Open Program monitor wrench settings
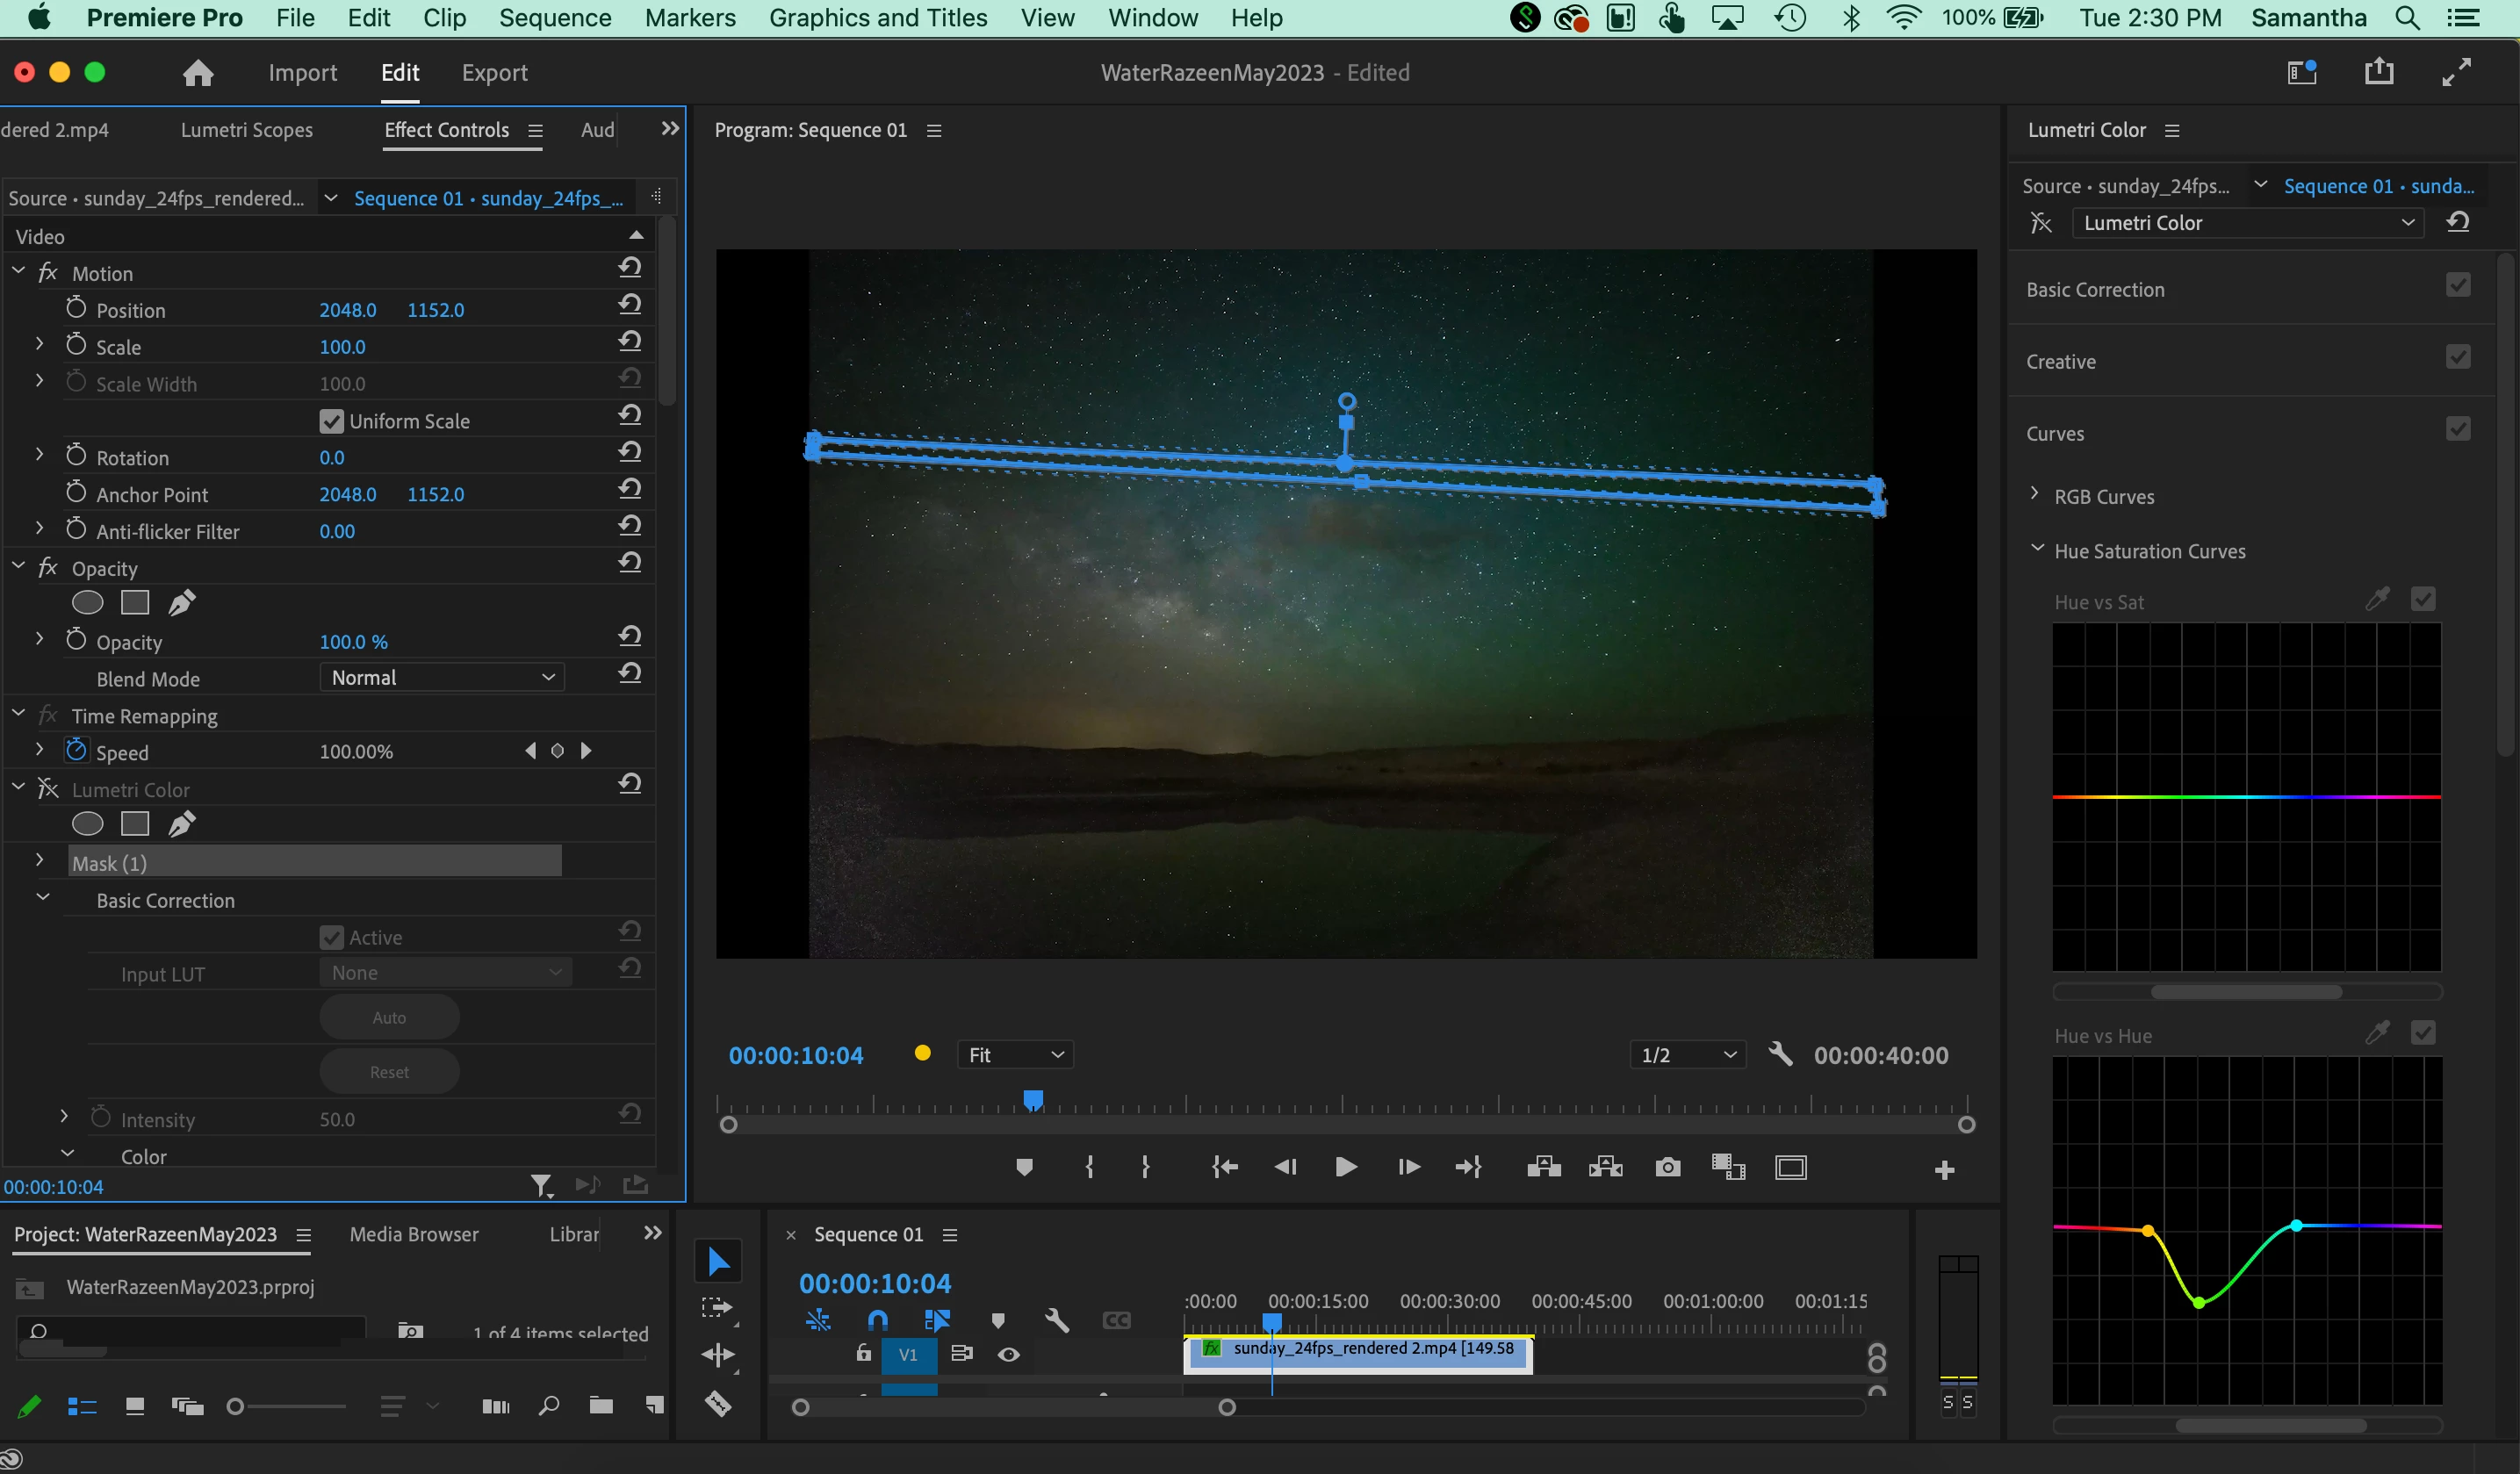The image size is (2520, 1474). tap(1780, 1054)
